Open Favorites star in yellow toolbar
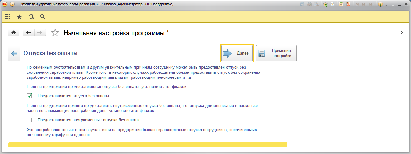The width and height of the screenshot is (411, 154). click(x=19, y=17)
